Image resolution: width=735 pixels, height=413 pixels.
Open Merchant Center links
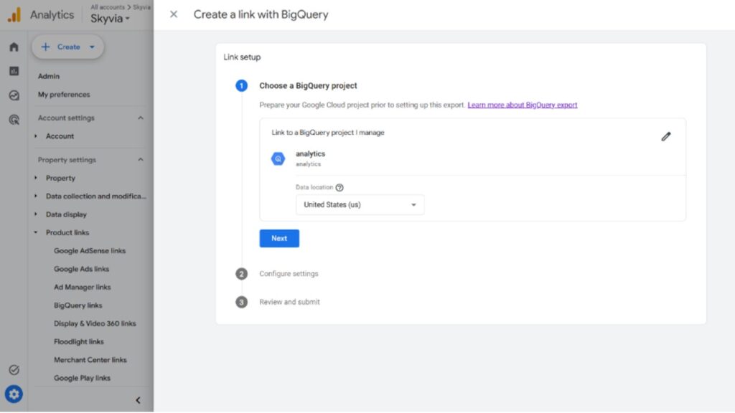[x=90, y=360]
